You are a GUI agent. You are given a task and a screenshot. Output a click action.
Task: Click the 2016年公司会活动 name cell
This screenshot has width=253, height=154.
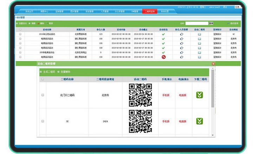pos(47,34)
